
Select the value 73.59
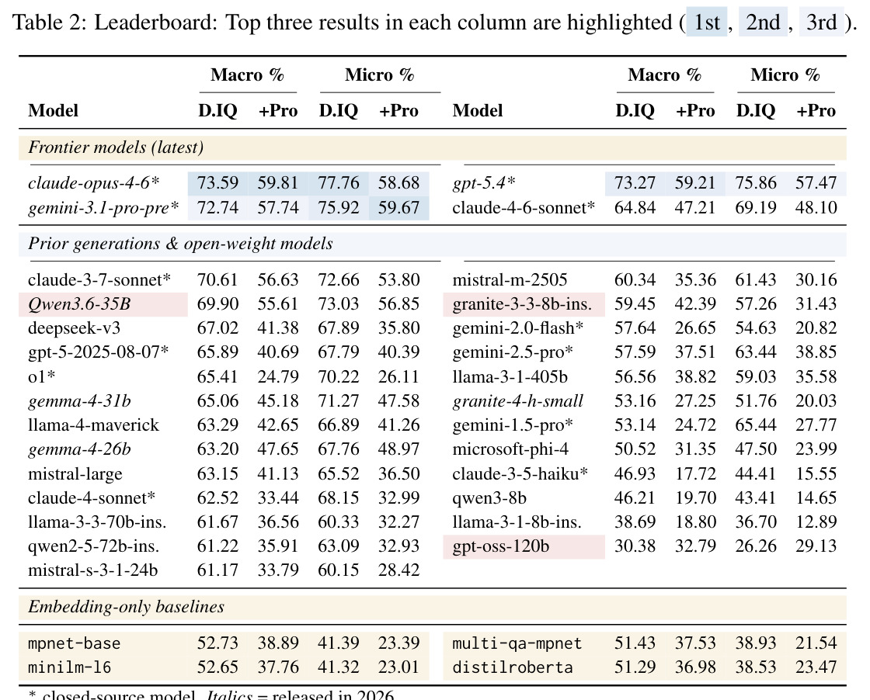pyautogui.click(x=217, y=183)
